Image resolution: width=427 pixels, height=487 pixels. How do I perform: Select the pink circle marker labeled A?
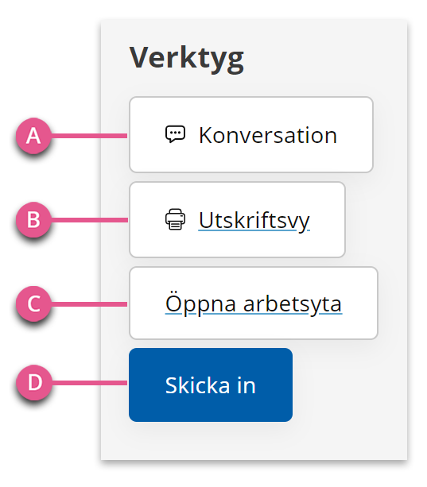[x=33, y=136]
